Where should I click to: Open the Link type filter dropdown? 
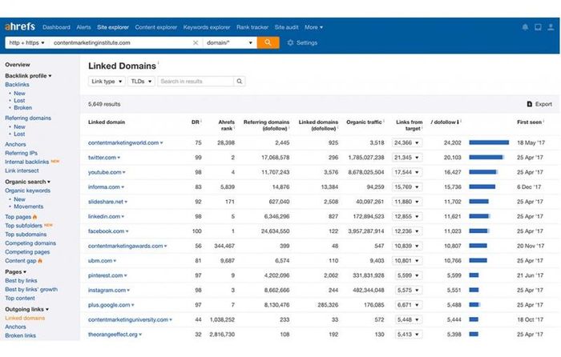[x=107, y=82]
